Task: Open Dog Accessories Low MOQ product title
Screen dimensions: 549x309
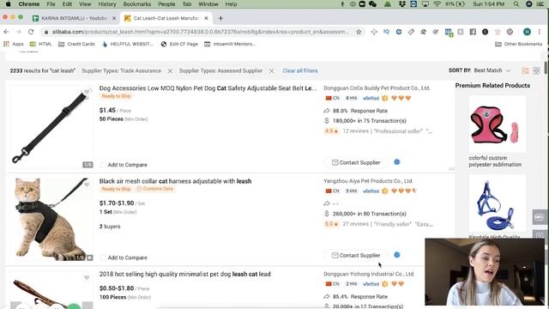Action: (x=208, y=88)
